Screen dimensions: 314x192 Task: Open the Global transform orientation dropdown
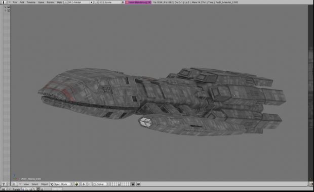click(101, 184)
